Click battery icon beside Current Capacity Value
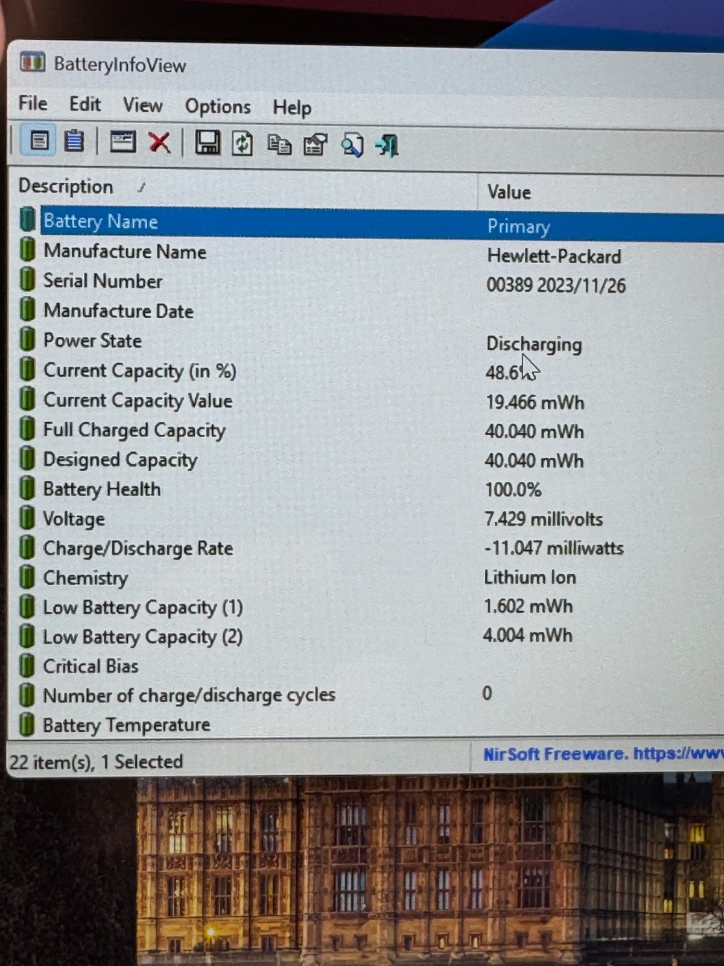The height and width of the screenshot is (966, 724). (x=27, y=398)
